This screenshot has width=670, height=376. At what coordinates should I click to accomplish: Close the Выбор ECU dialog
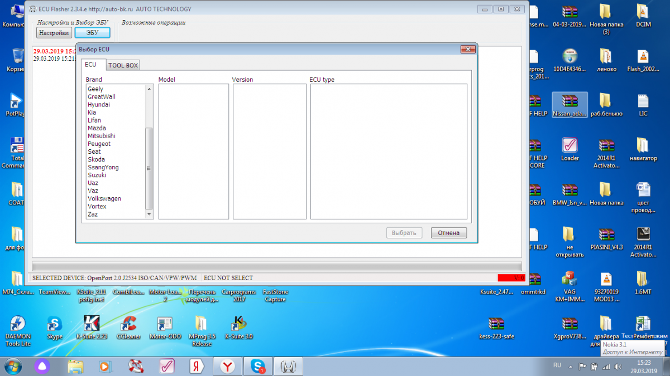point(468,49)
